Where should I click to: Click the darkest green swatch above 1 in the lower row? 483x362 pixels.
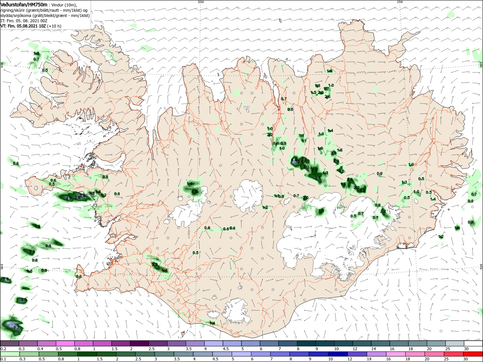click(x=87, y=354)
